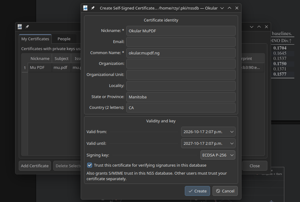Toggle the pin icon in the certificates window titlebar
The height and width of the screenshot is (202, 300).
(27, 27)
